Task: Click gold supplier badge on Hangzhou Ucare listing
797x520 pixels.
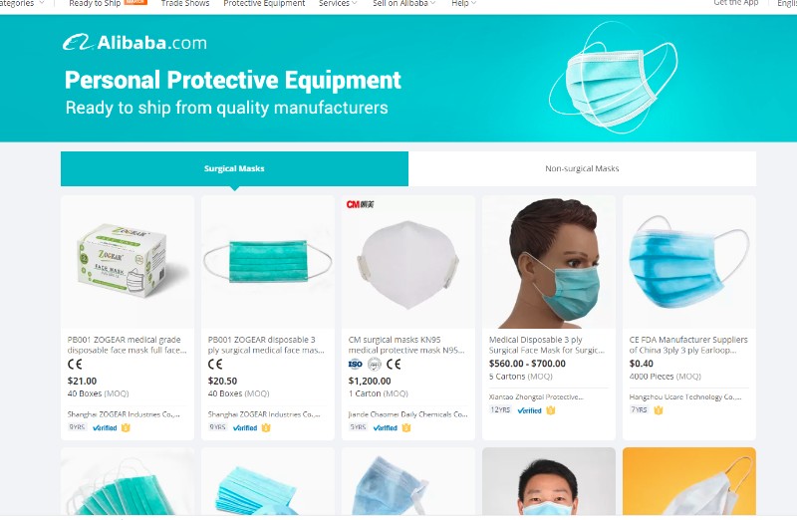Action: coord(659,410)
